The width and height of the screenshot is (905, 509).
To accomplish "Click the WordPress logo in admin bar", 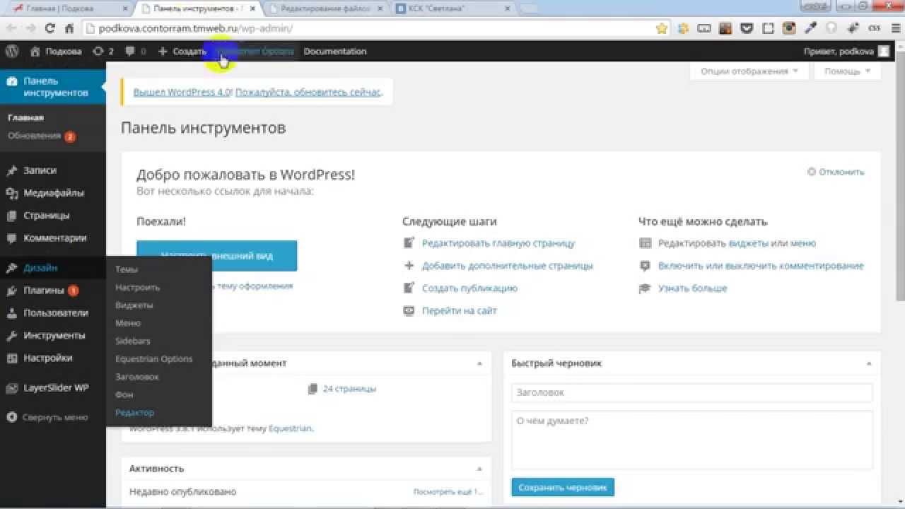I will pyautogui.click(x=11, y=51).
